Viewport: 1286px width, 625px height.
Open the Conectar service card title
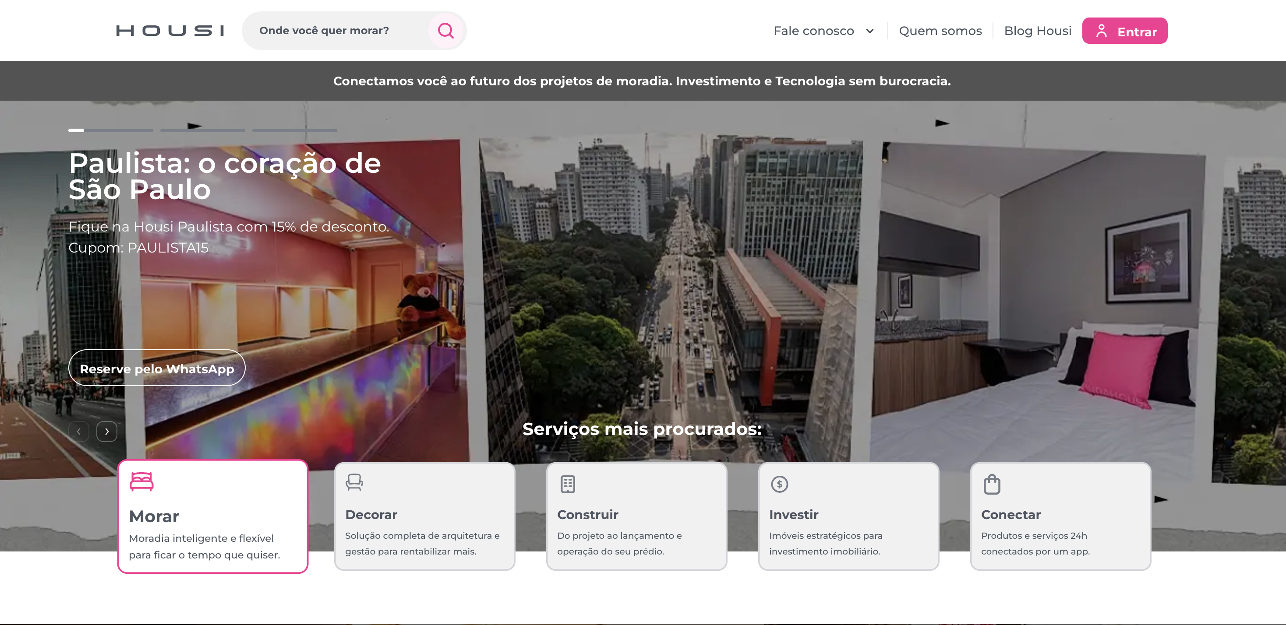tap(1010, 514)
